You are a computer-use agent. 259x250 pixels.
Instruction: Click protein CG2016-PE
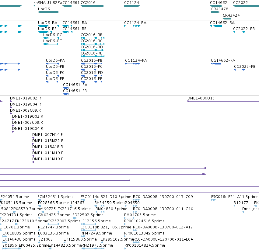coord(92,79)
